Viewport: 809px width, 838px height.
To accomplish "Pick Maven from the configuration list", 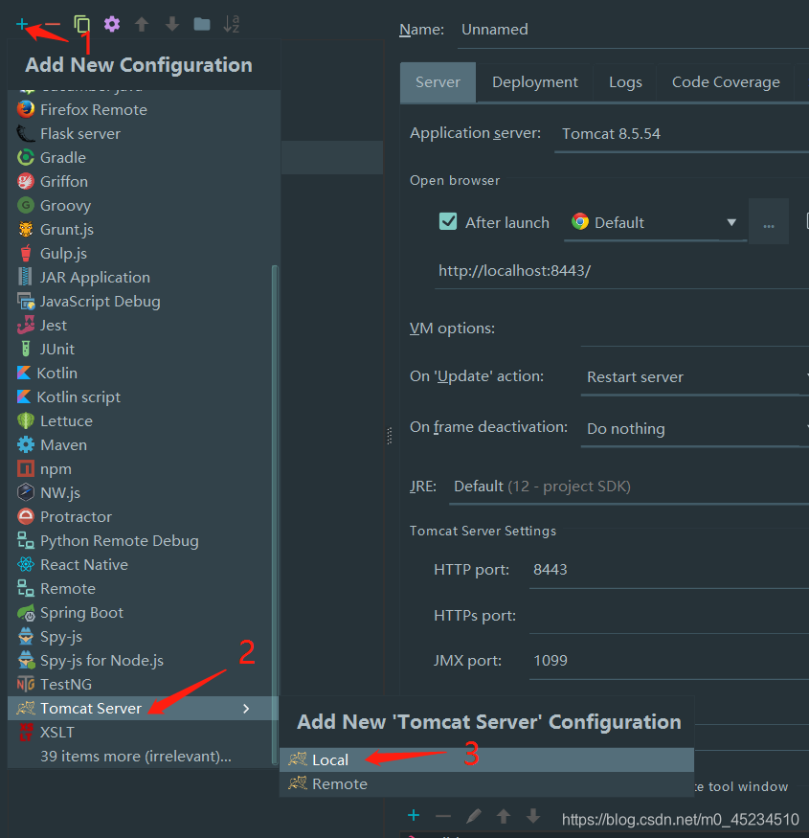I will point(141,444).
